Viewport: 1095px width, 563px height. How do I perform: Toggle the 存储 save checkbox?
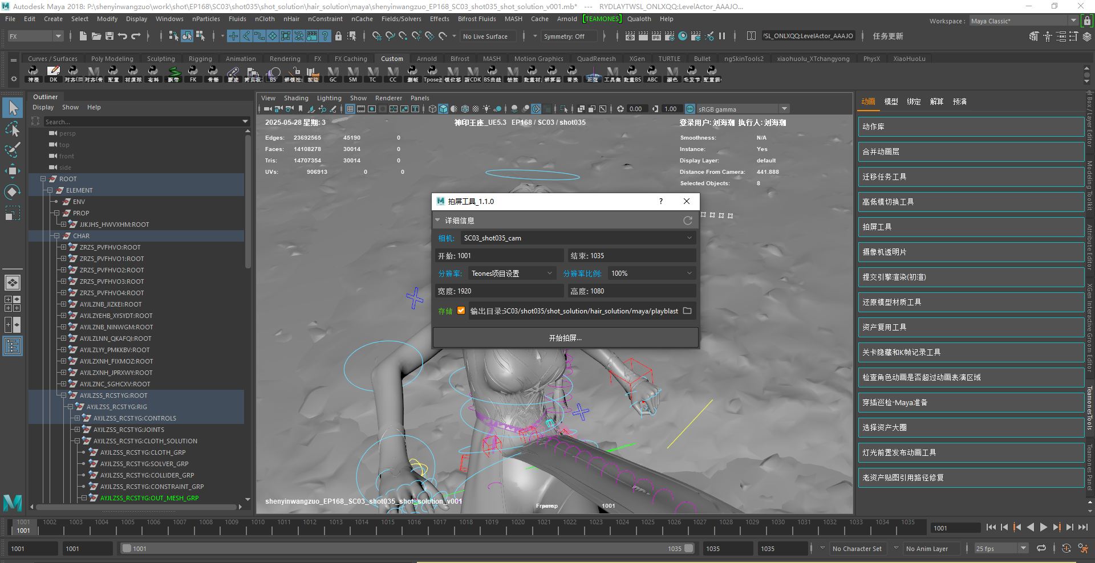pyautogui.click(x=461, y=311)
